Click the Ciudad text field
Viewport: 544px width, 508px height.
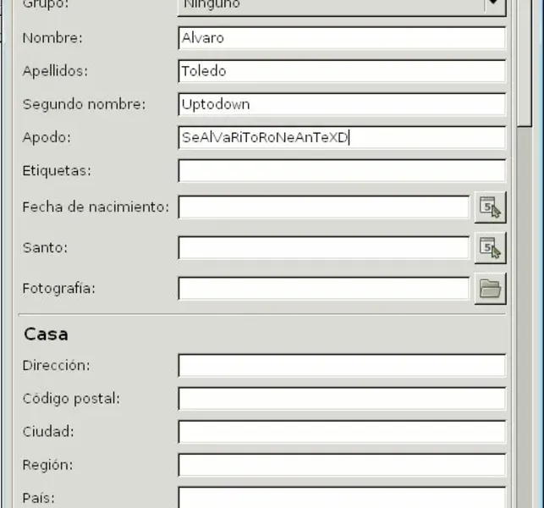[x=342, y=432]
